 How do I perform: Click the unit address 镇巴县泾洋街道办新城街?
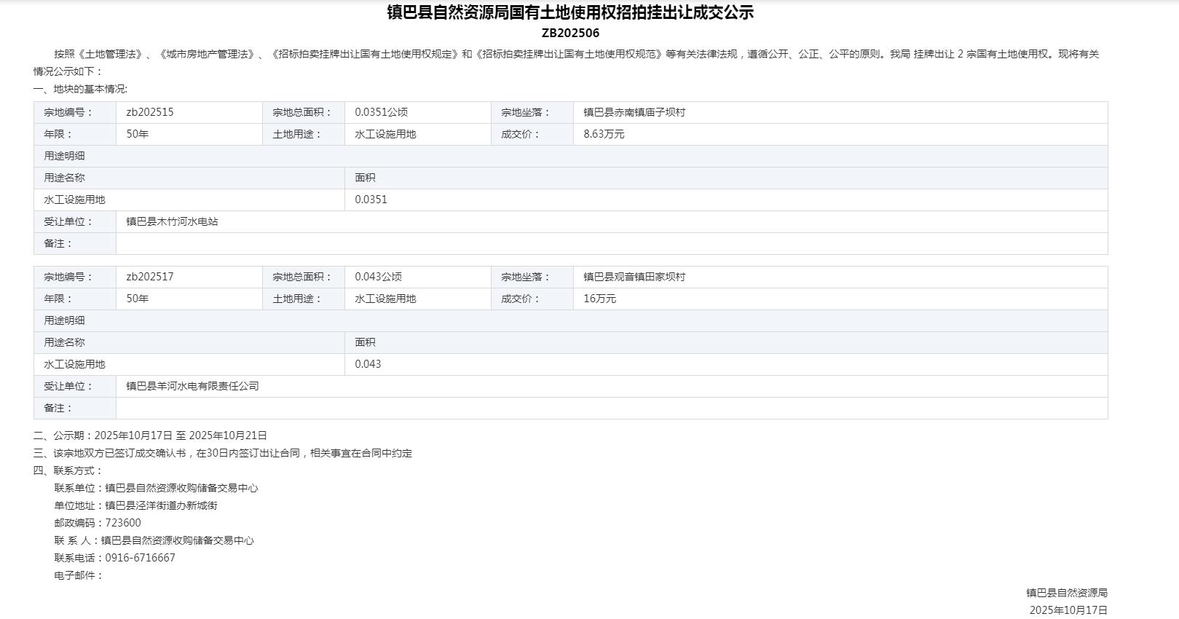pos(161,505)
